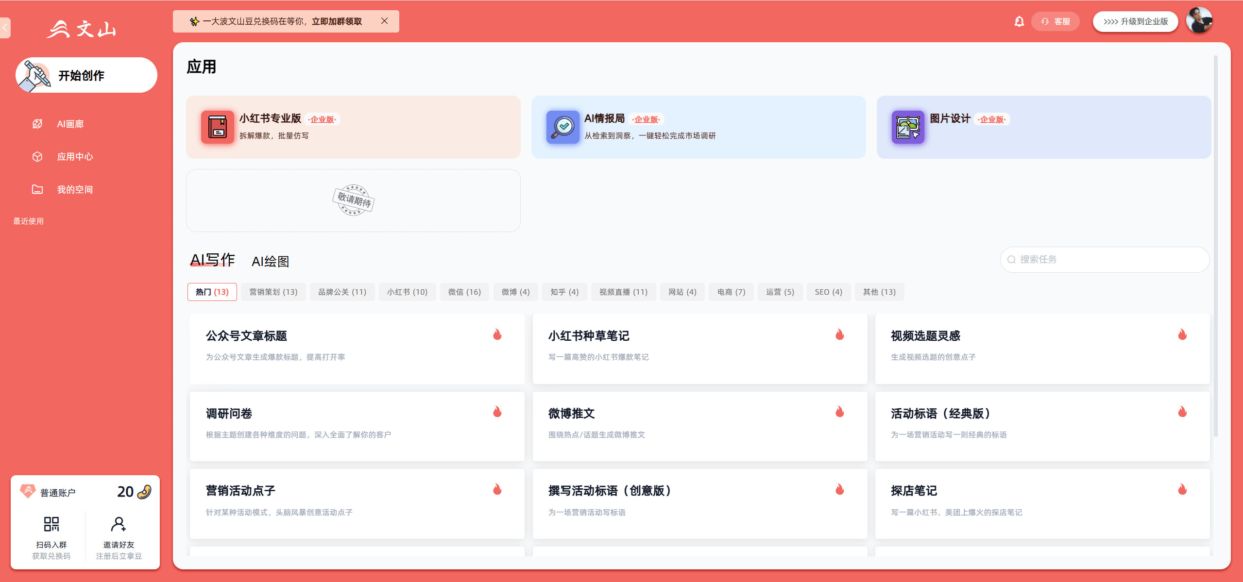Switch to the AI绘图 tab
Screen dimensions: 1243x582
[x=270, y=260]
